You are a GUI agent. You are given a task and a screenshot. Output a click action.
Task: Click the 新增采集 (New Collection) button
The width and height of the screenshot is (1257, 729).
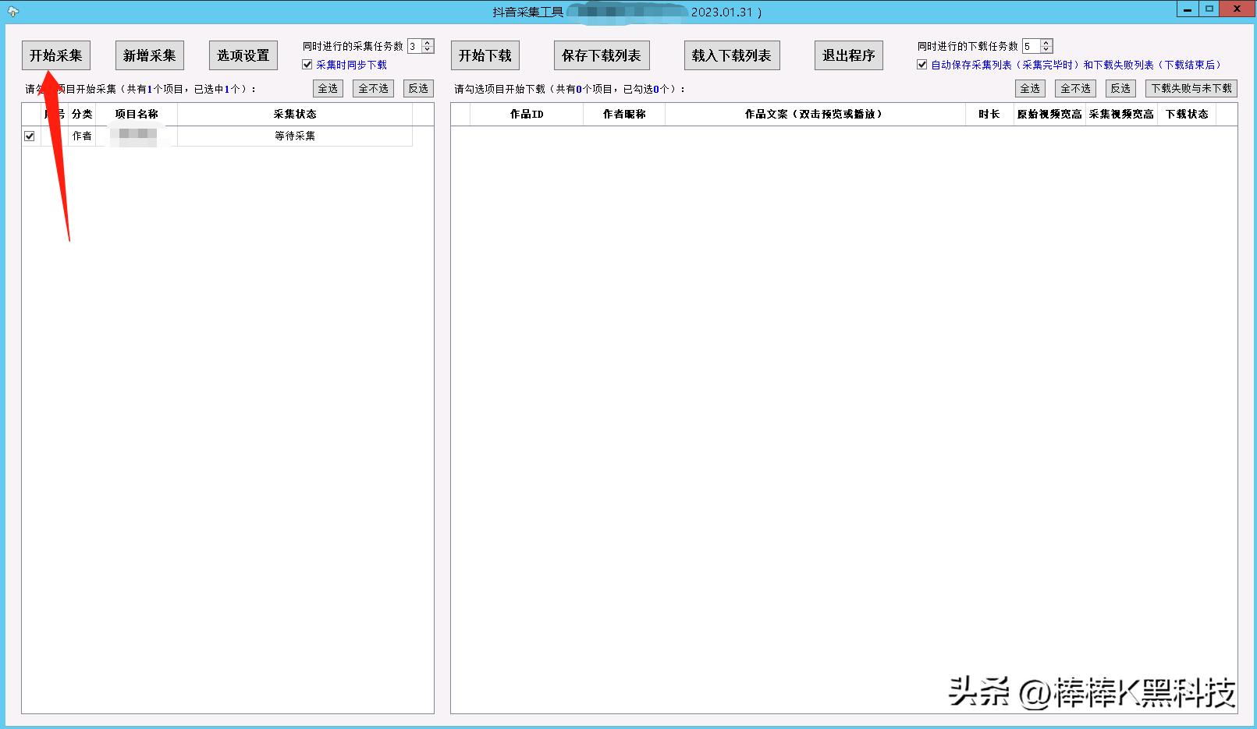click(149, 55)
